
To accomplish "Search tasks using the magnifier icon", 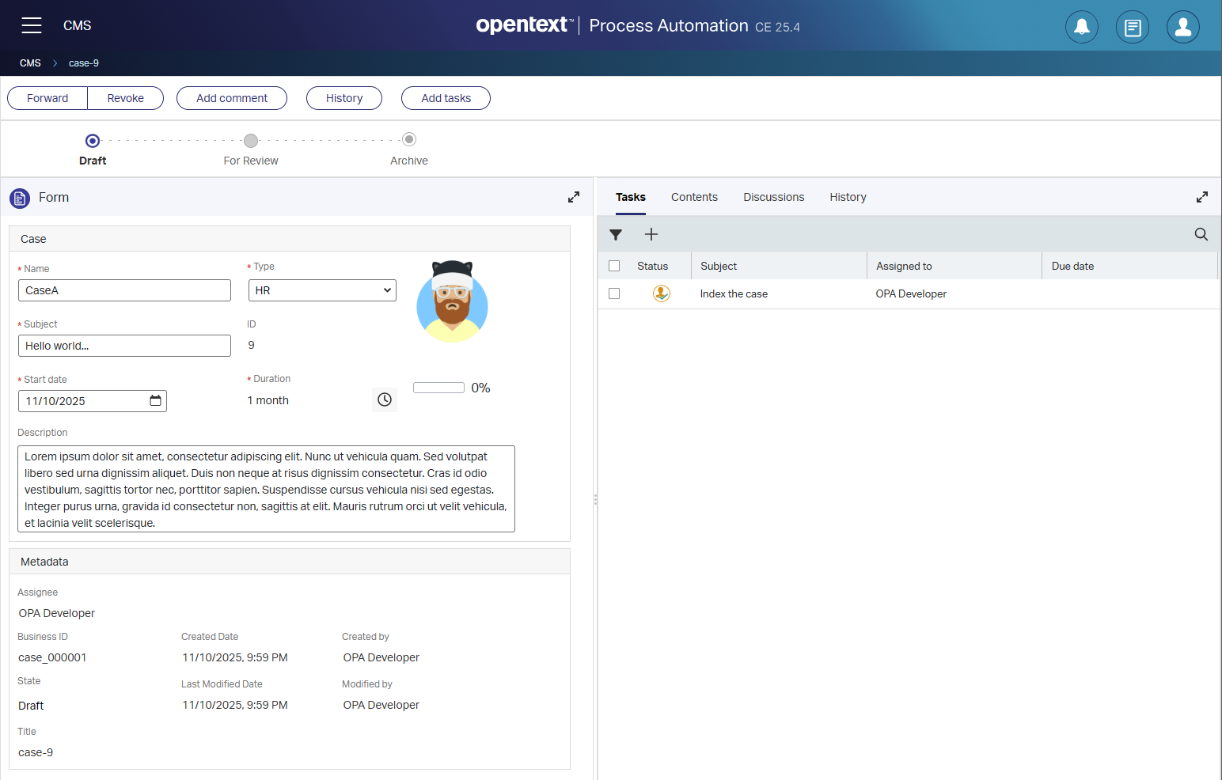I will point(1201,234).
